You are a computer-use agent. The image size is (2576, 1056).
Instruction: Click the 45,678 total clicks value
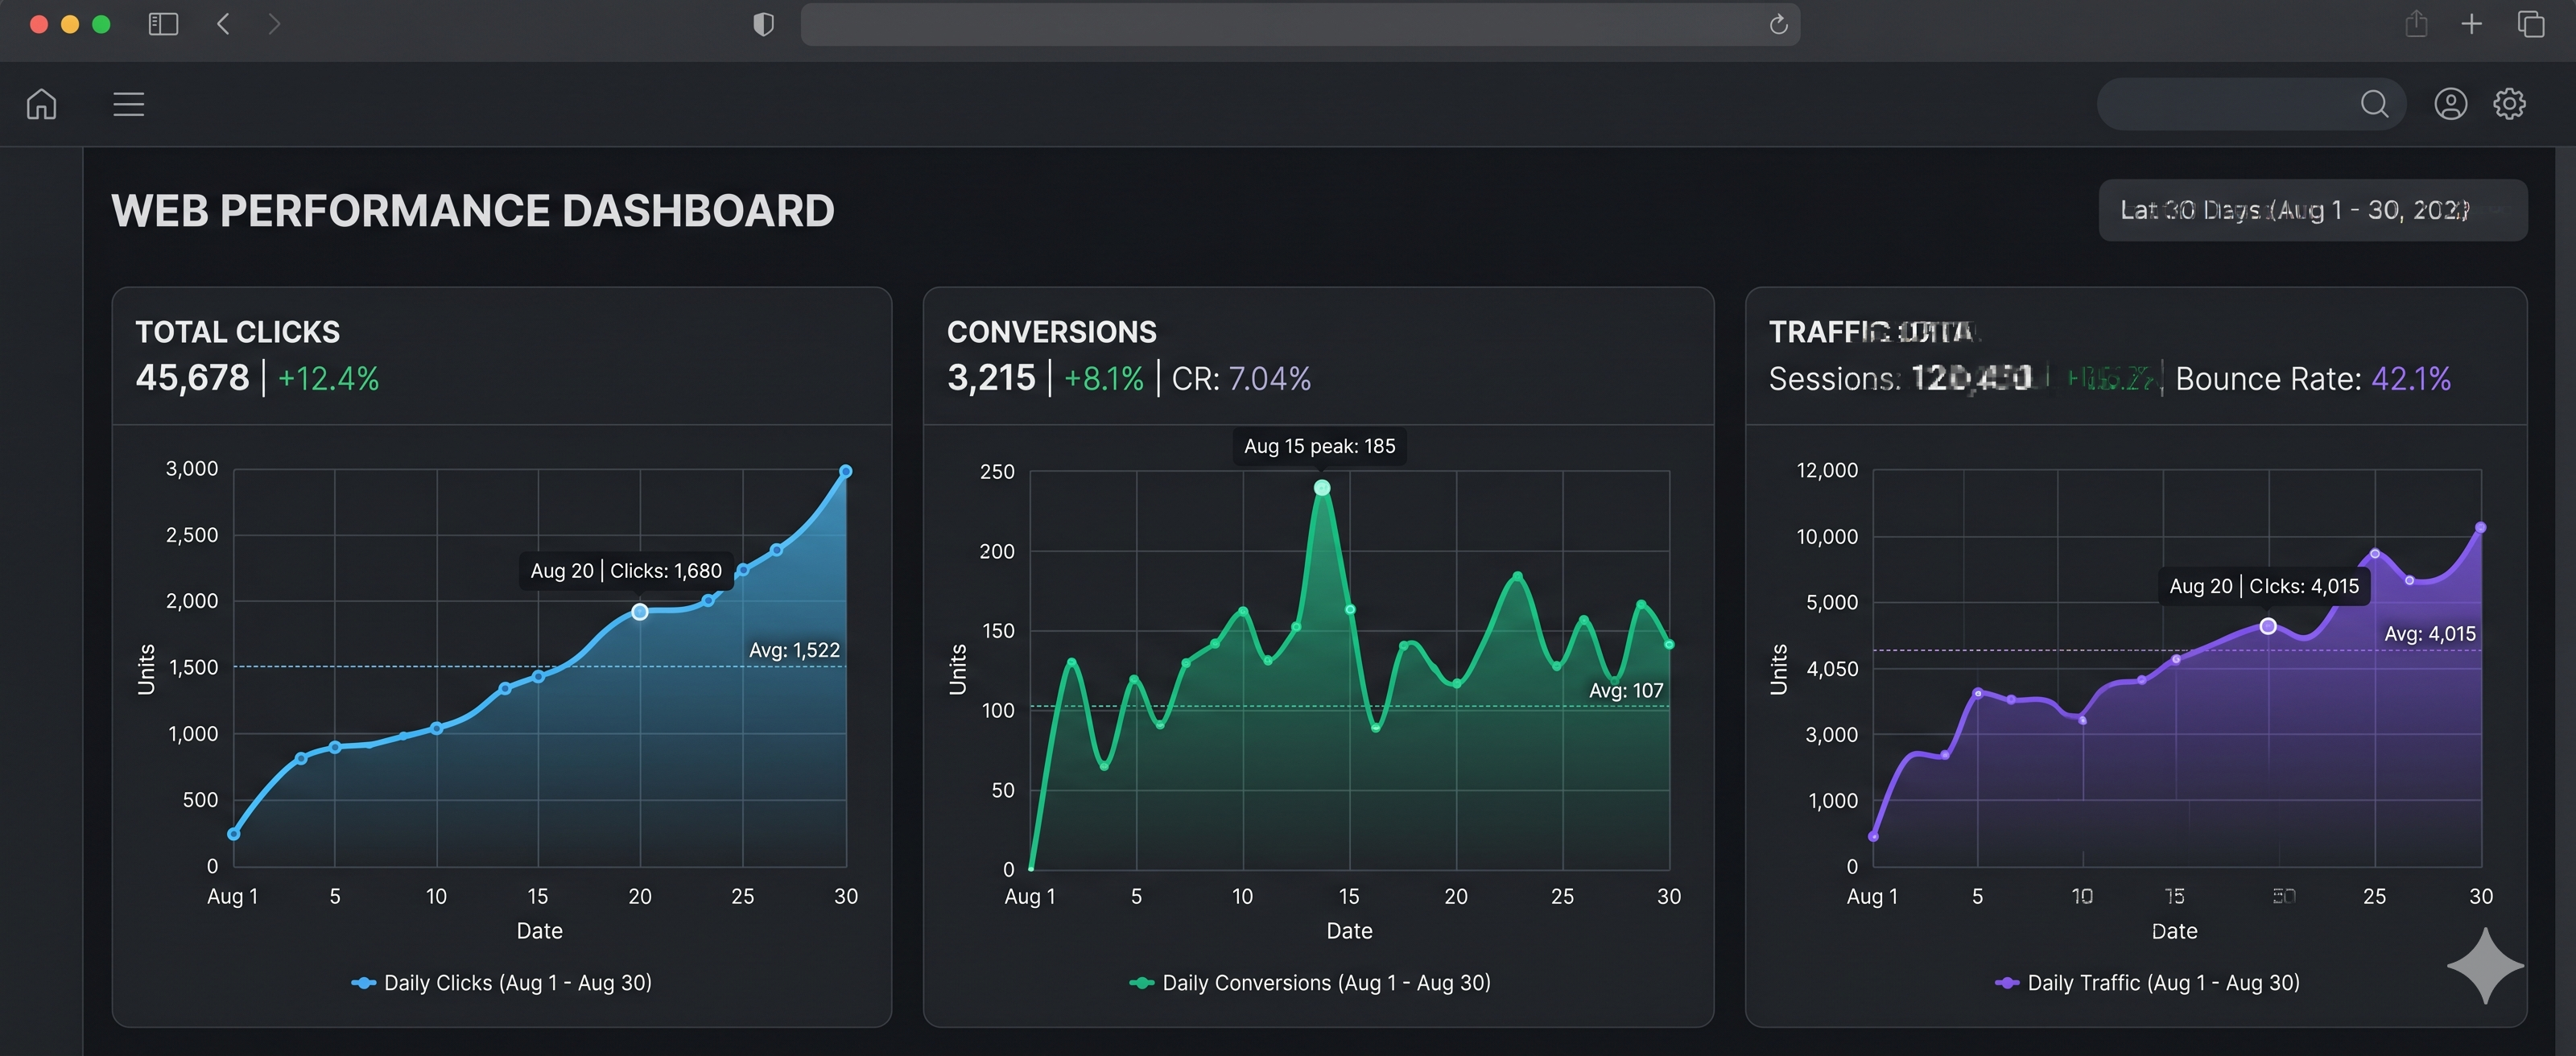pyautogui.click(x=192, y=378)
